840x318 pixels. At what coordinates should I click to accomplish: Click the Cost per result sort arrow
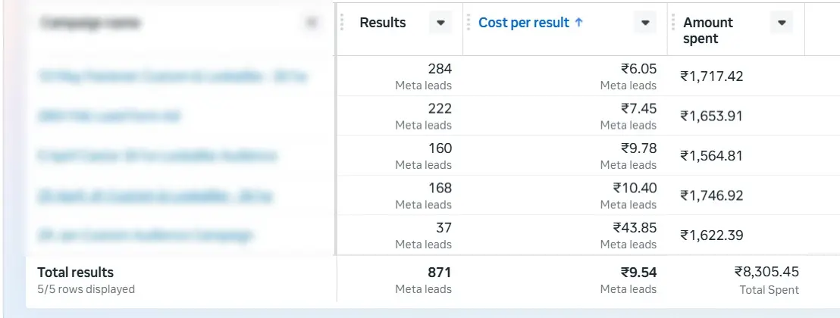point(578,23)
